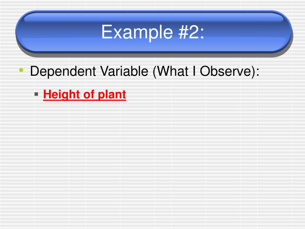Click the word "of" in red text
The image size is (305, 229).
(88, 94)
